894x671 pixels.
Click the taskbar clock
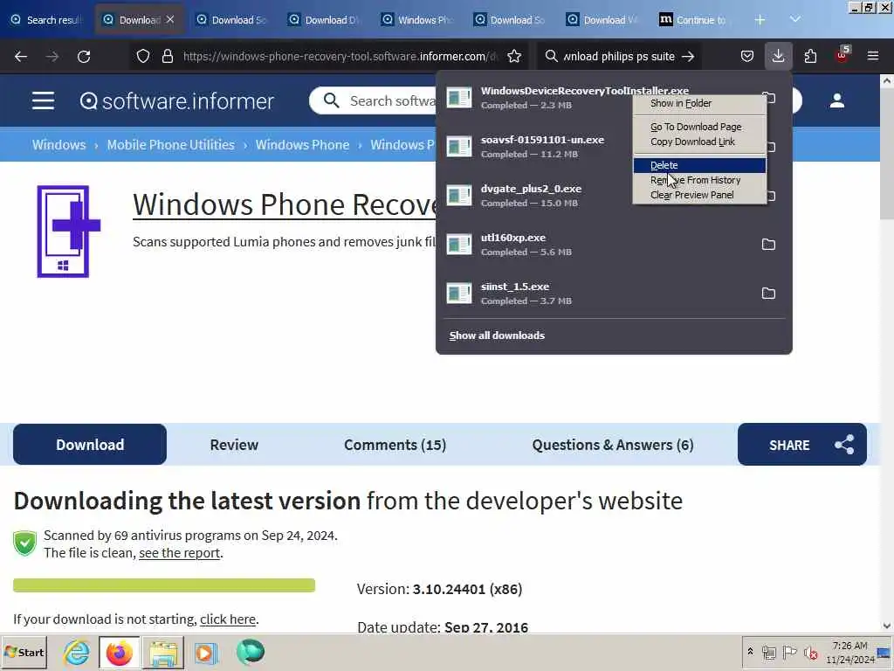pos(850,652)
